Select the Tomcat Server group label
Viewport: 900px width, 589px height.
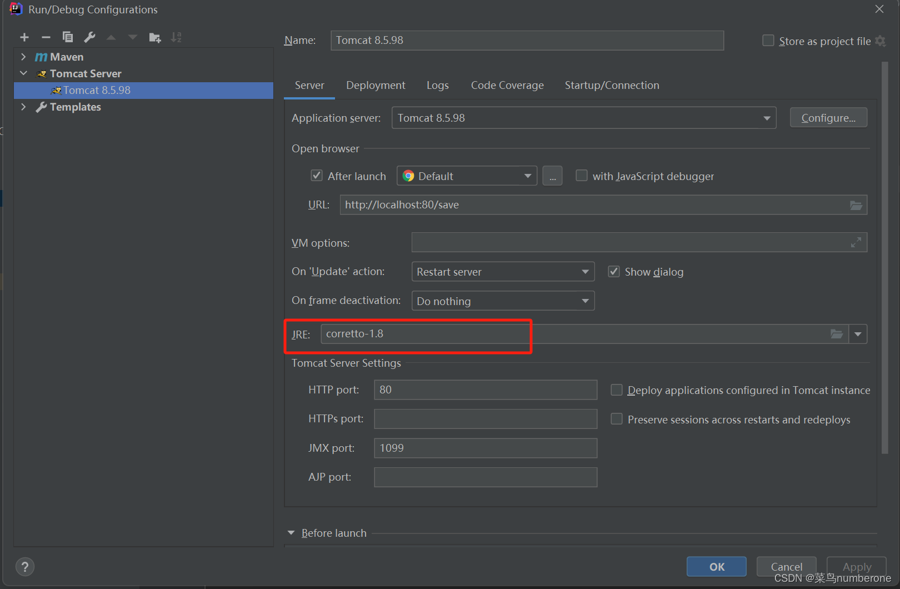86,73
